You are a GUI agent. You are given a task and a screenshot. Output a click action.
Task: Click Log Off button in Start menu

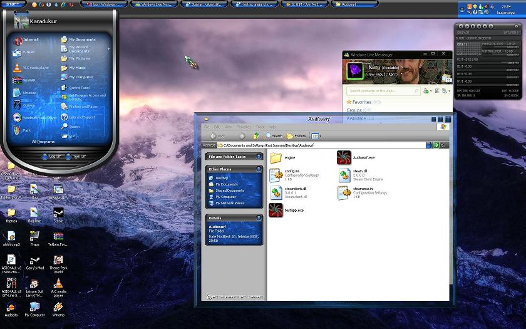tap(51, 157)
